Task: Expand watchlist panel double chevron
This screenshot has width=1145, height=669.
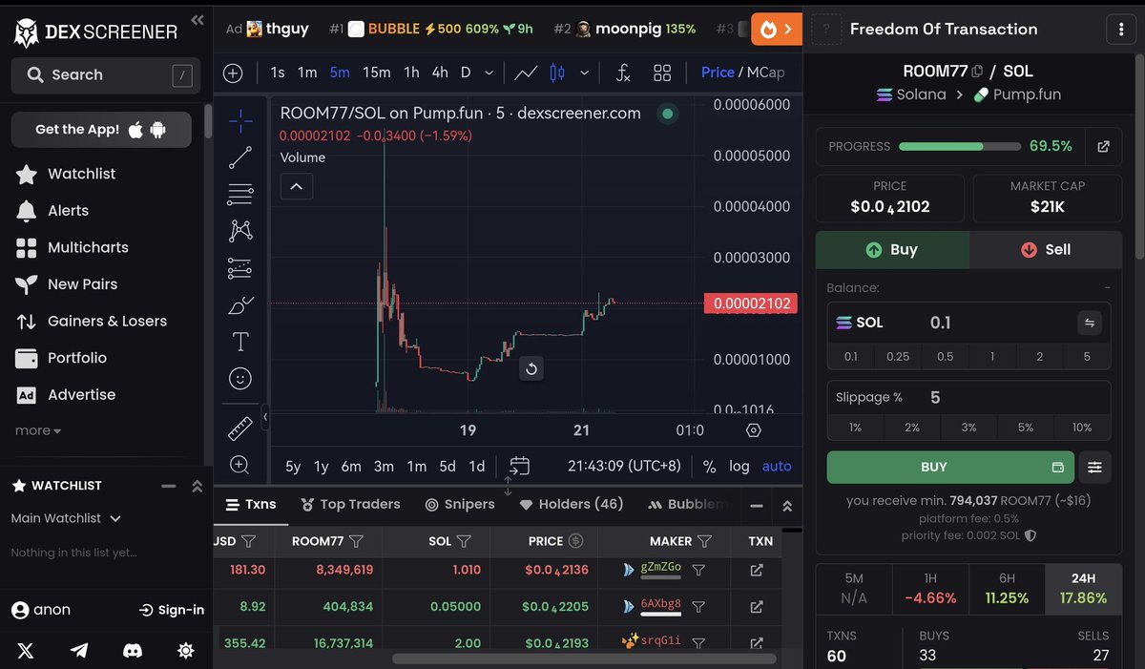Action: pyautogui.click(x=197, y=486)
